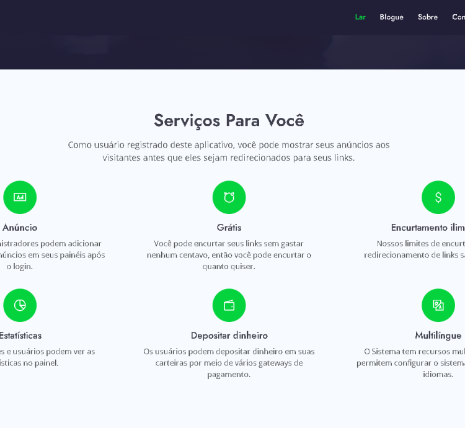This screenshot has width=465, height=428.
Task: Open the Sobre navigation link
Action: coord(428,17)
